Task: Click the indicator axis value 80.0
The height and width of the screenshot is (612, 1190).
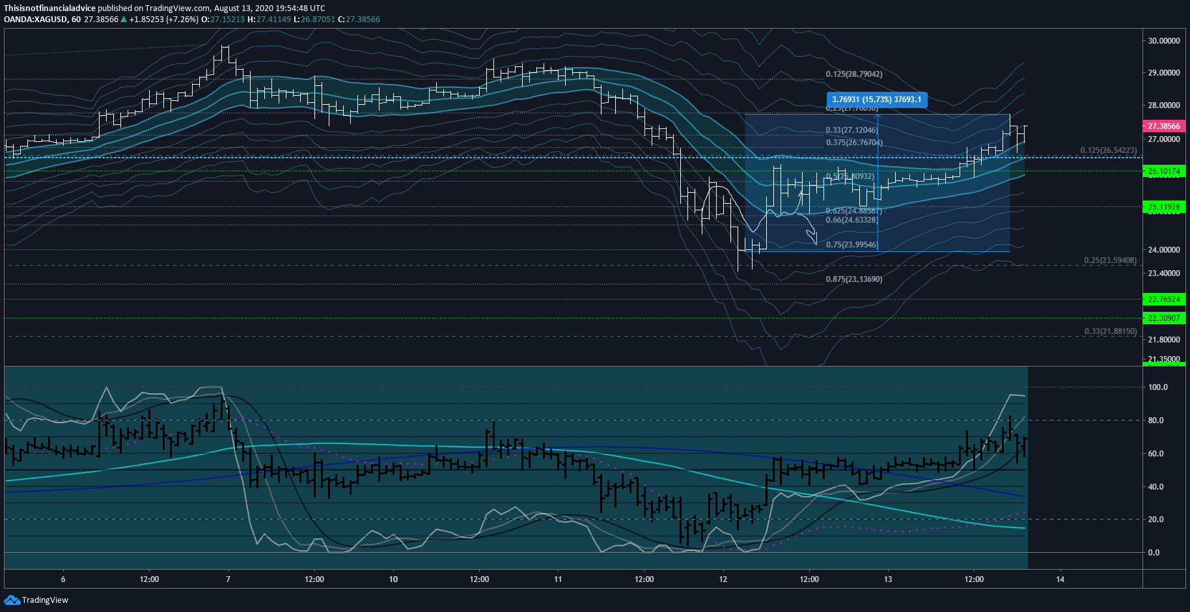Action: [x=1155, y=421]
